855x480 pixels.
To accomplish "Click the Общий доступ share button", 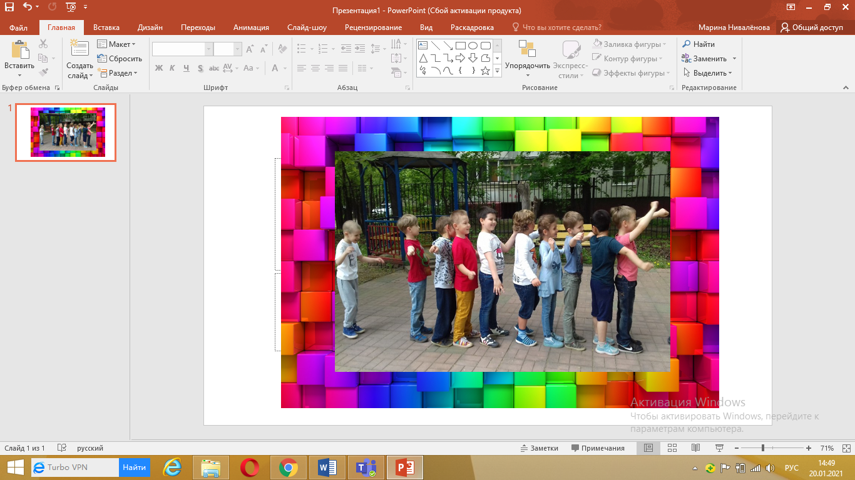I will click(x=812, y=27).
